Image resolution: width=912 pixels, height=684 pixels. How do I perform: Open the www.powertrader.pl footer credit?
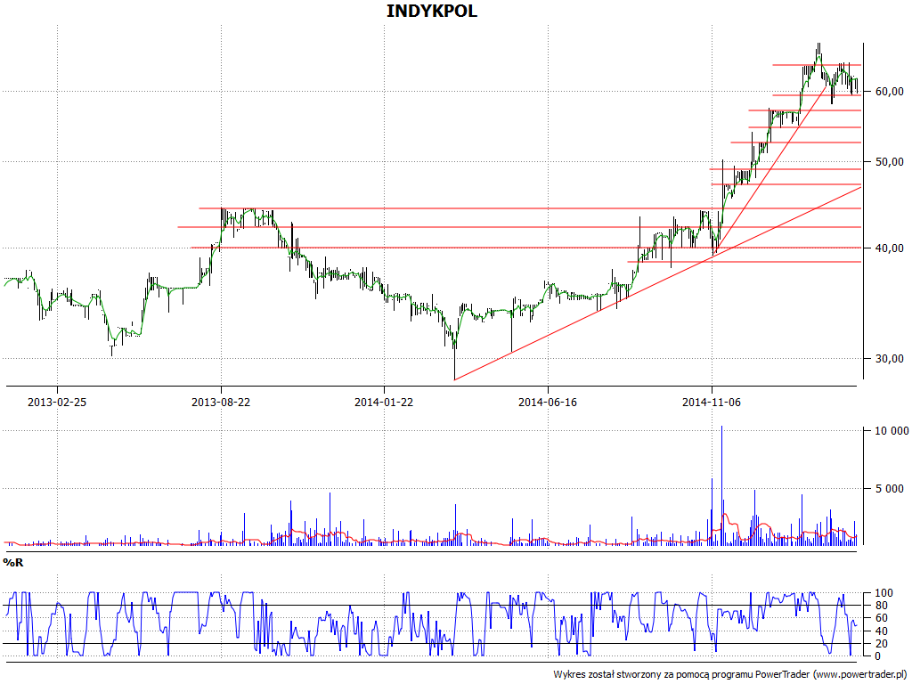[861, 675]
